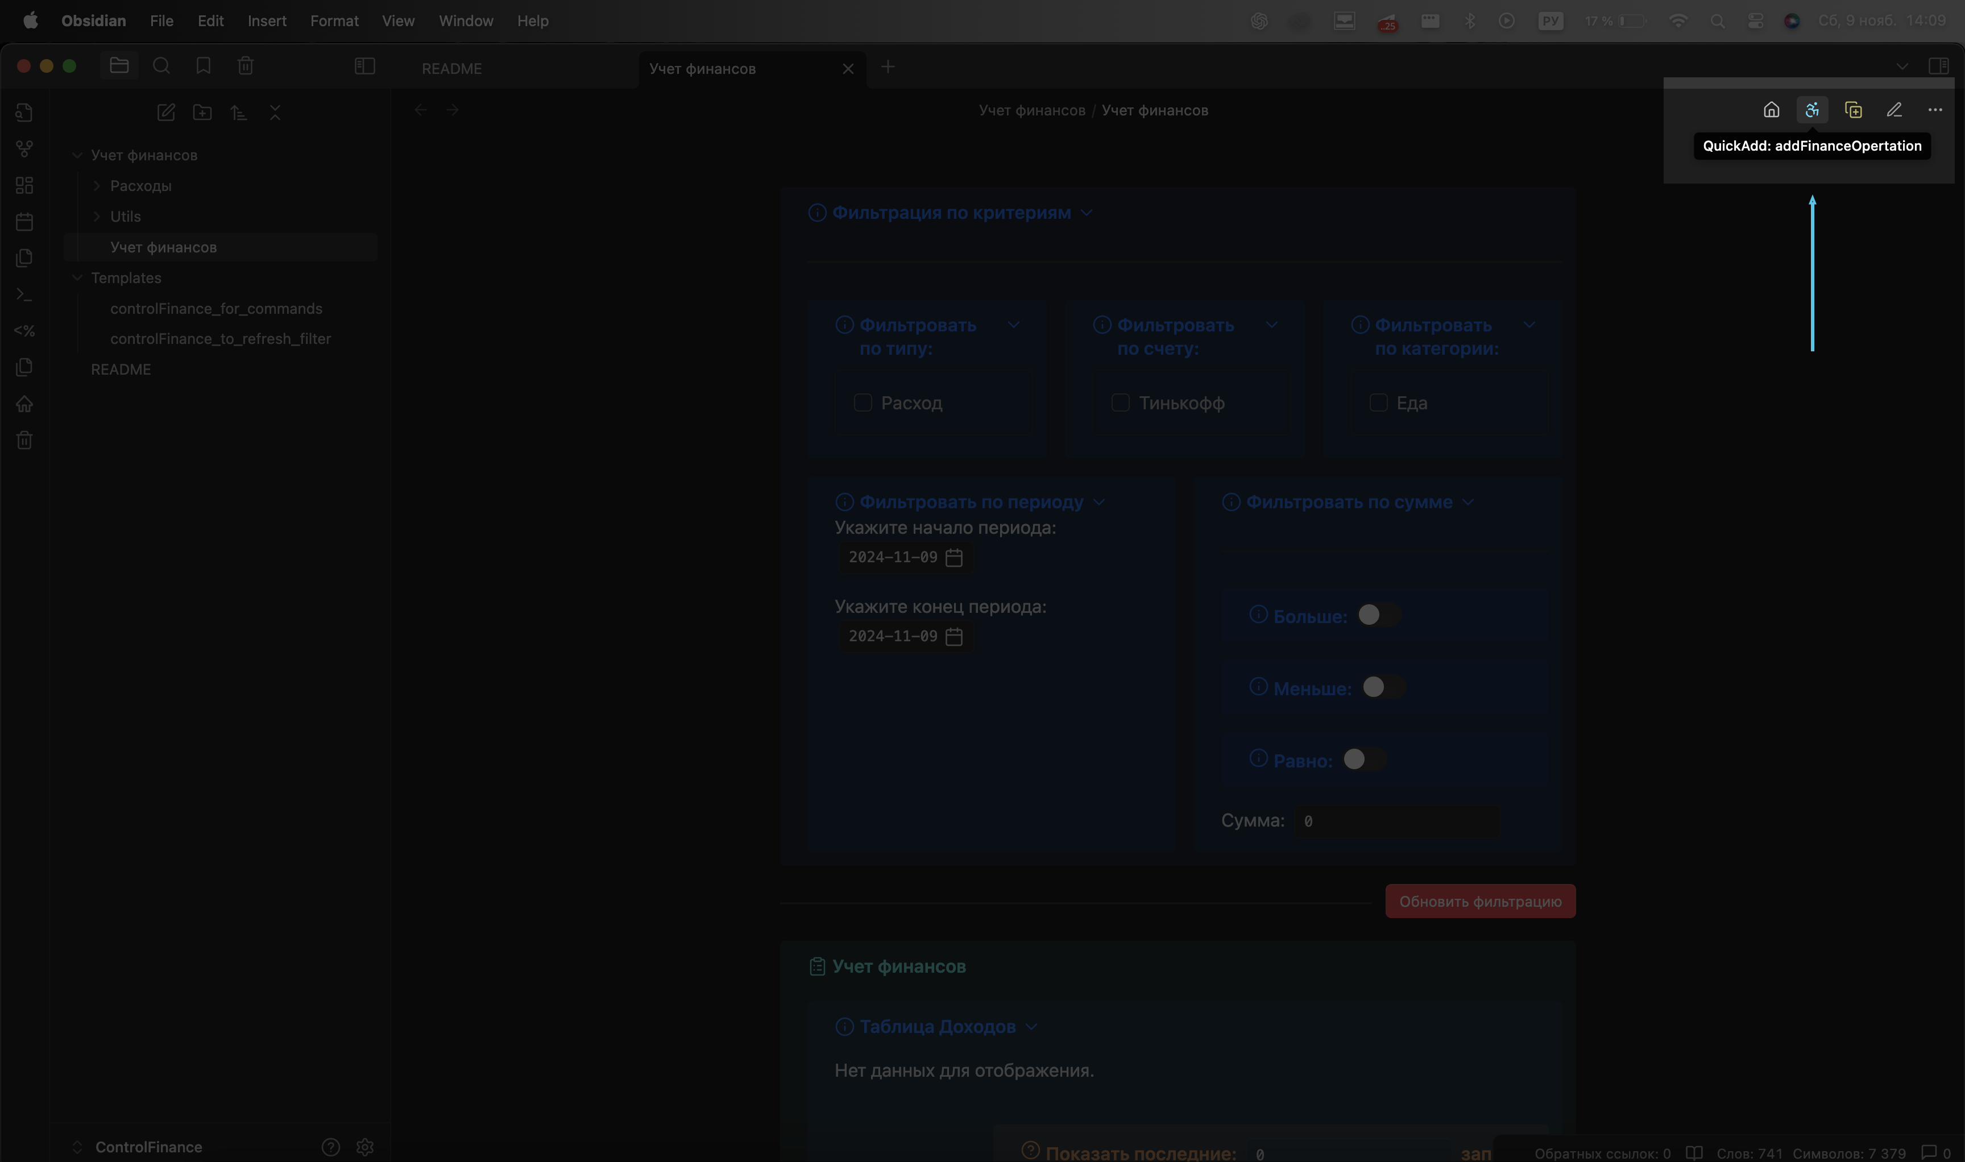Create new folder in file explorer

202,113
